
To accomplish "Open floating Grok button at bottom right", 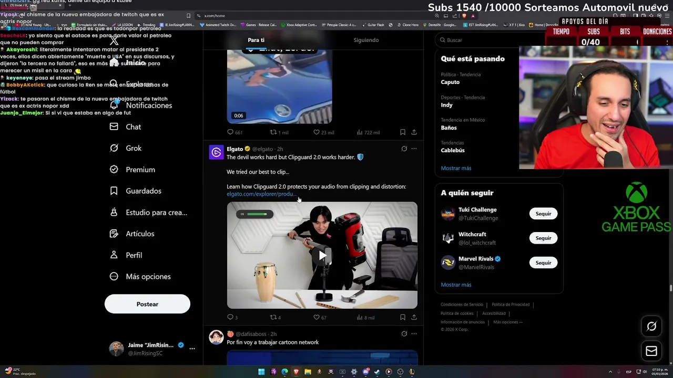I will (651, 327).
